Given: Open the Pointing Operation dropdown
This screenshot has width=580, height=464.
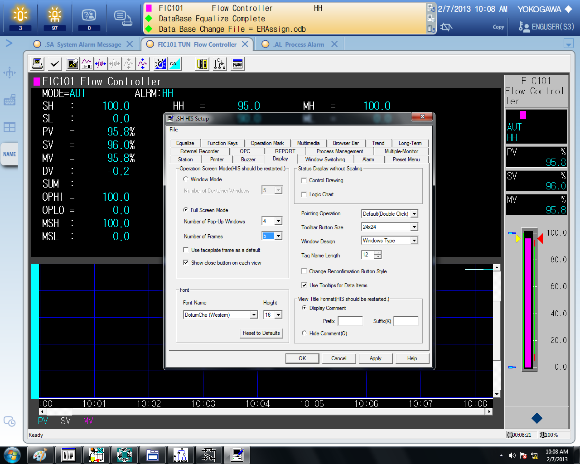Looking at the screenshot, I should coord(414,214).
